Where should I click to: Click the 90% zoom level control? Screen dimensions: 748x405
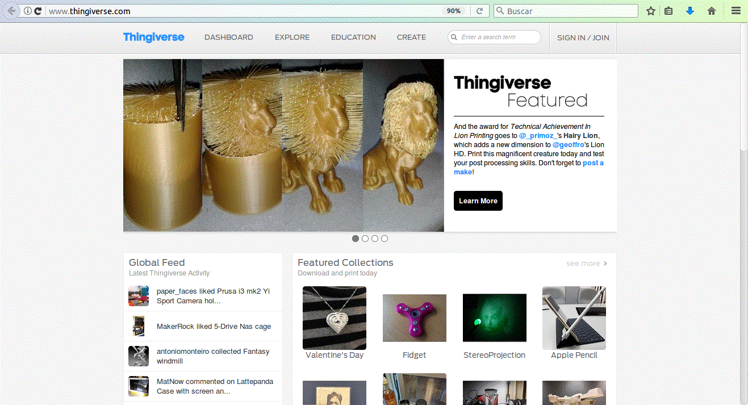(454, 10)
